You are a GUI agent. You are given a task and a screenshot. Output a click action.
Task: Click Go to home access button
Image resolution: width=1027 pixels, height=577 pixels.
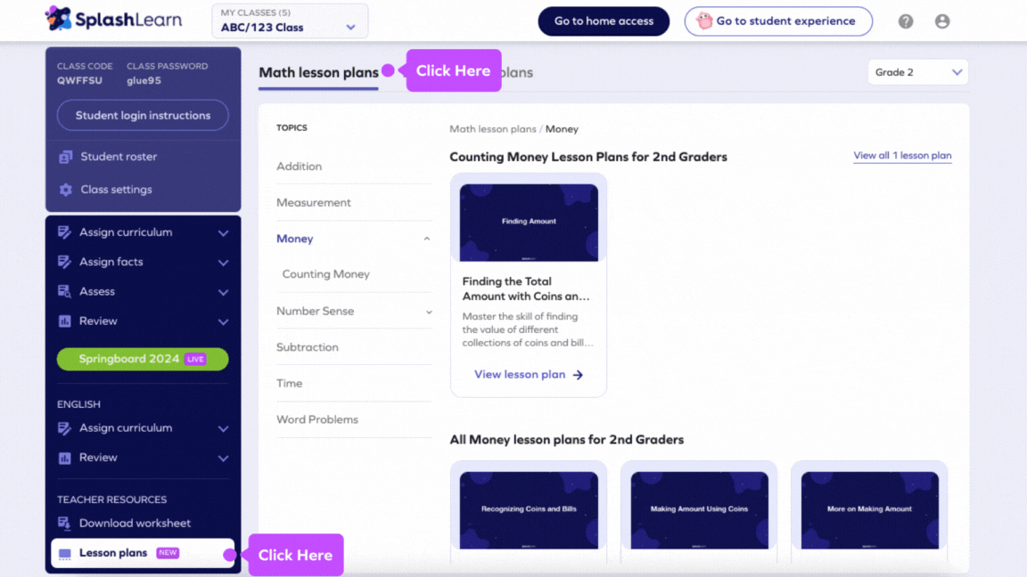pos(604,21)
